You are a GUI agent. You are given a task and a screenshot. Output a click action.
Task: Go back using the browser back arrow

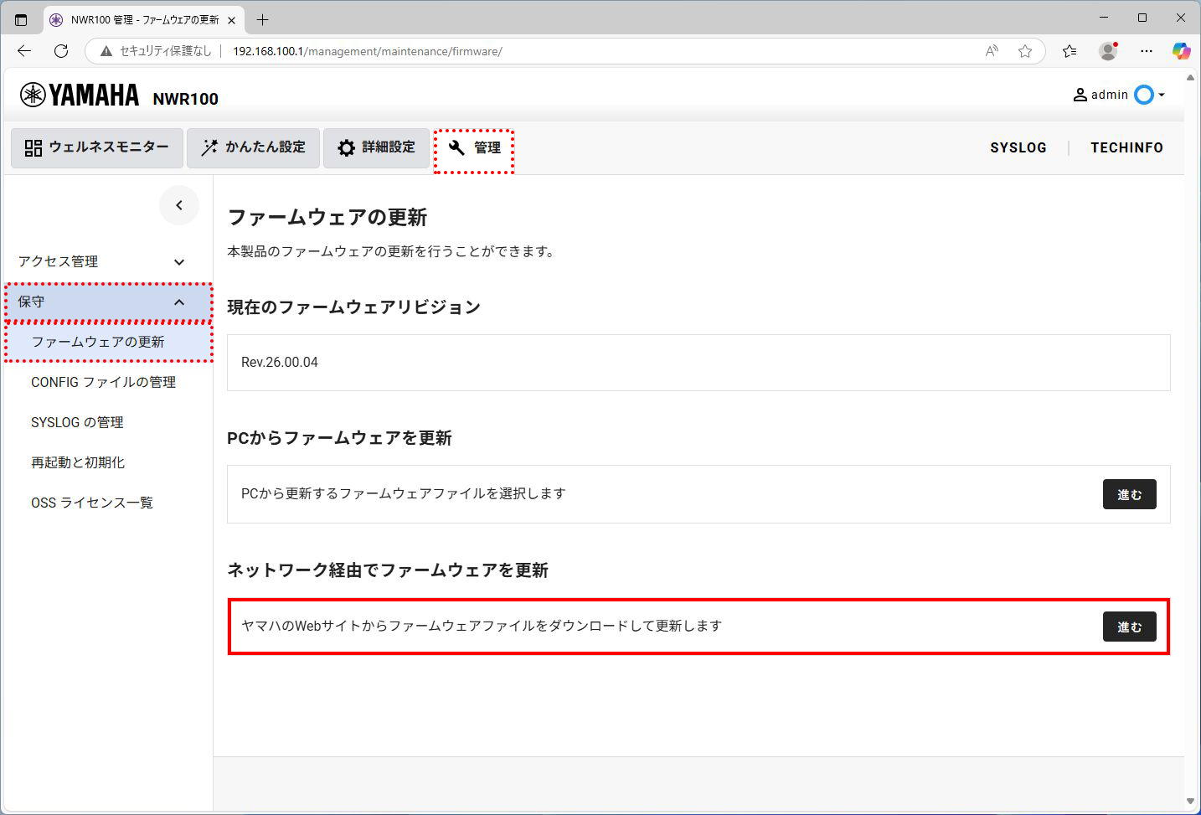[23, 51]
